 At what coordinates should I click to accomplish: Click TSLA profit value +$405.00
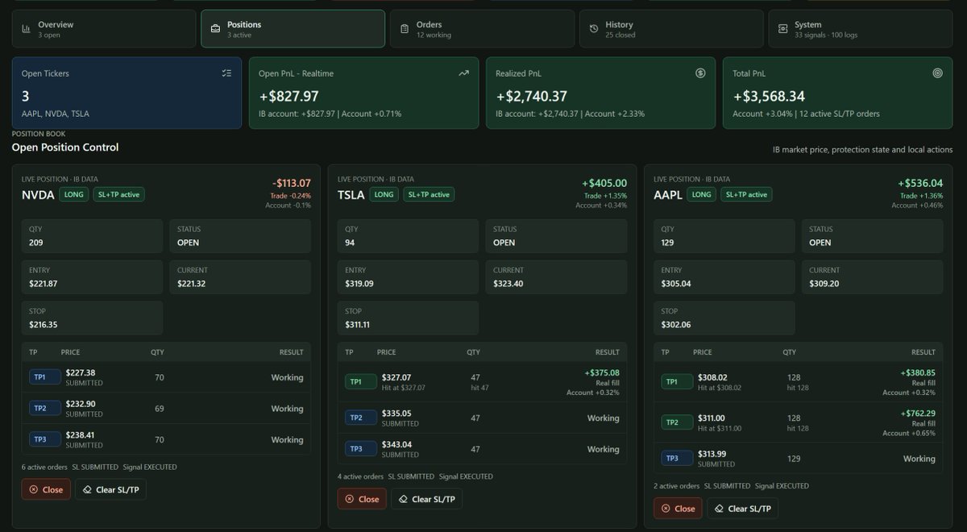(604, 183)
